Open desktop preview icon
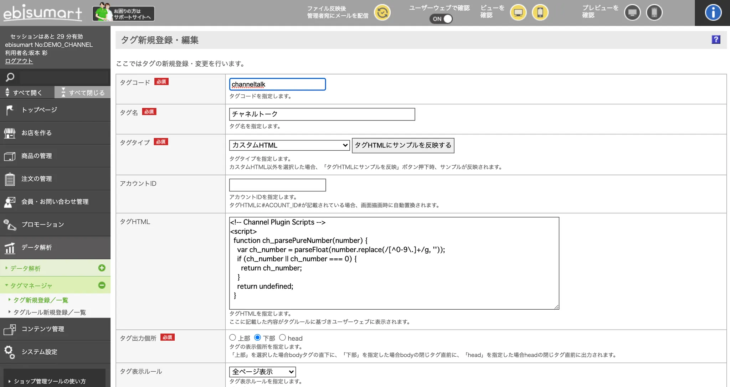The image size is (730, 387). point(632,13)
